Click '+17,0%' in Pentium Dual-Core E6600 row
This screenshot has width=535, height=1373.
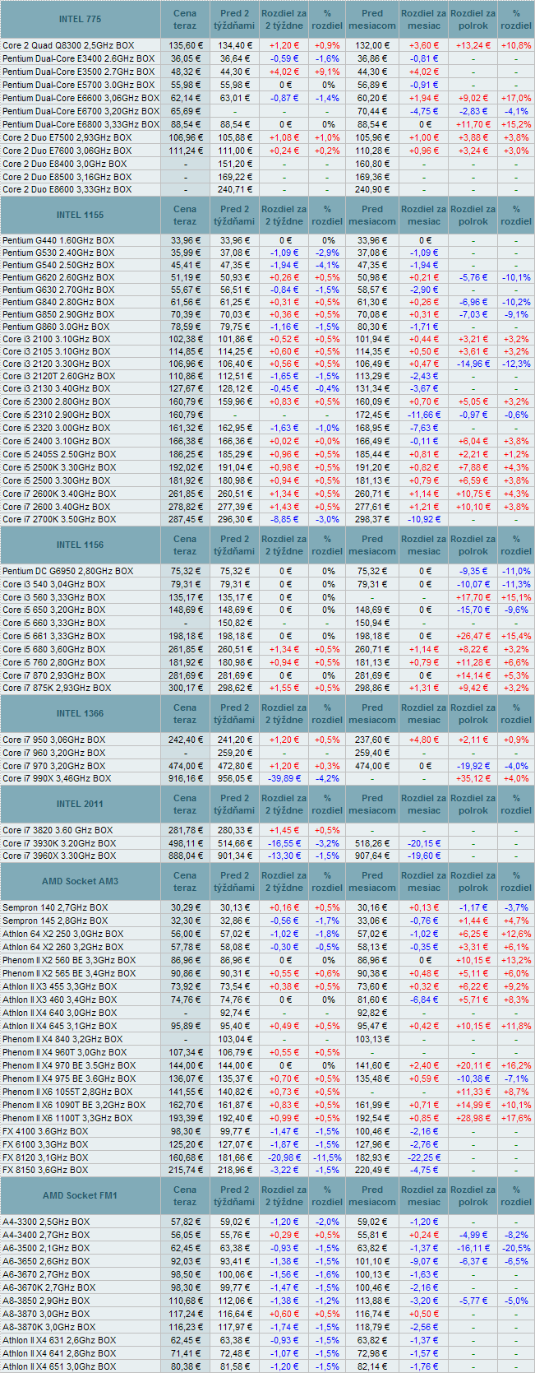[516, 98]
